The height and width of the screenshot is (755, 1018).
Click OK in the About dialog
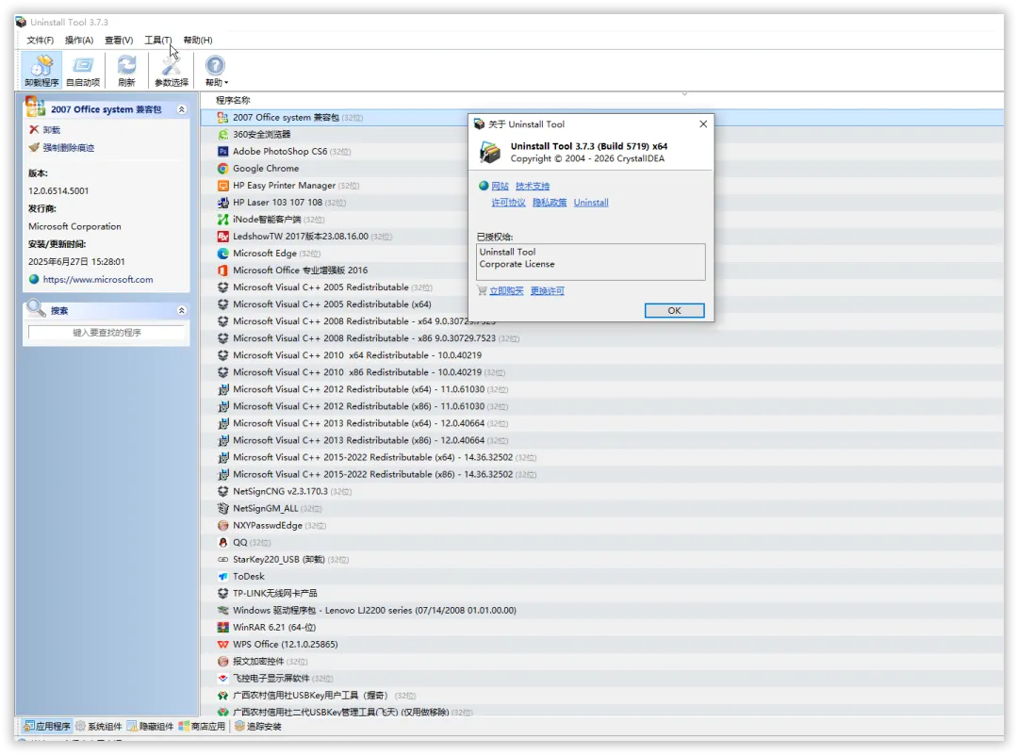coord(675,311)
